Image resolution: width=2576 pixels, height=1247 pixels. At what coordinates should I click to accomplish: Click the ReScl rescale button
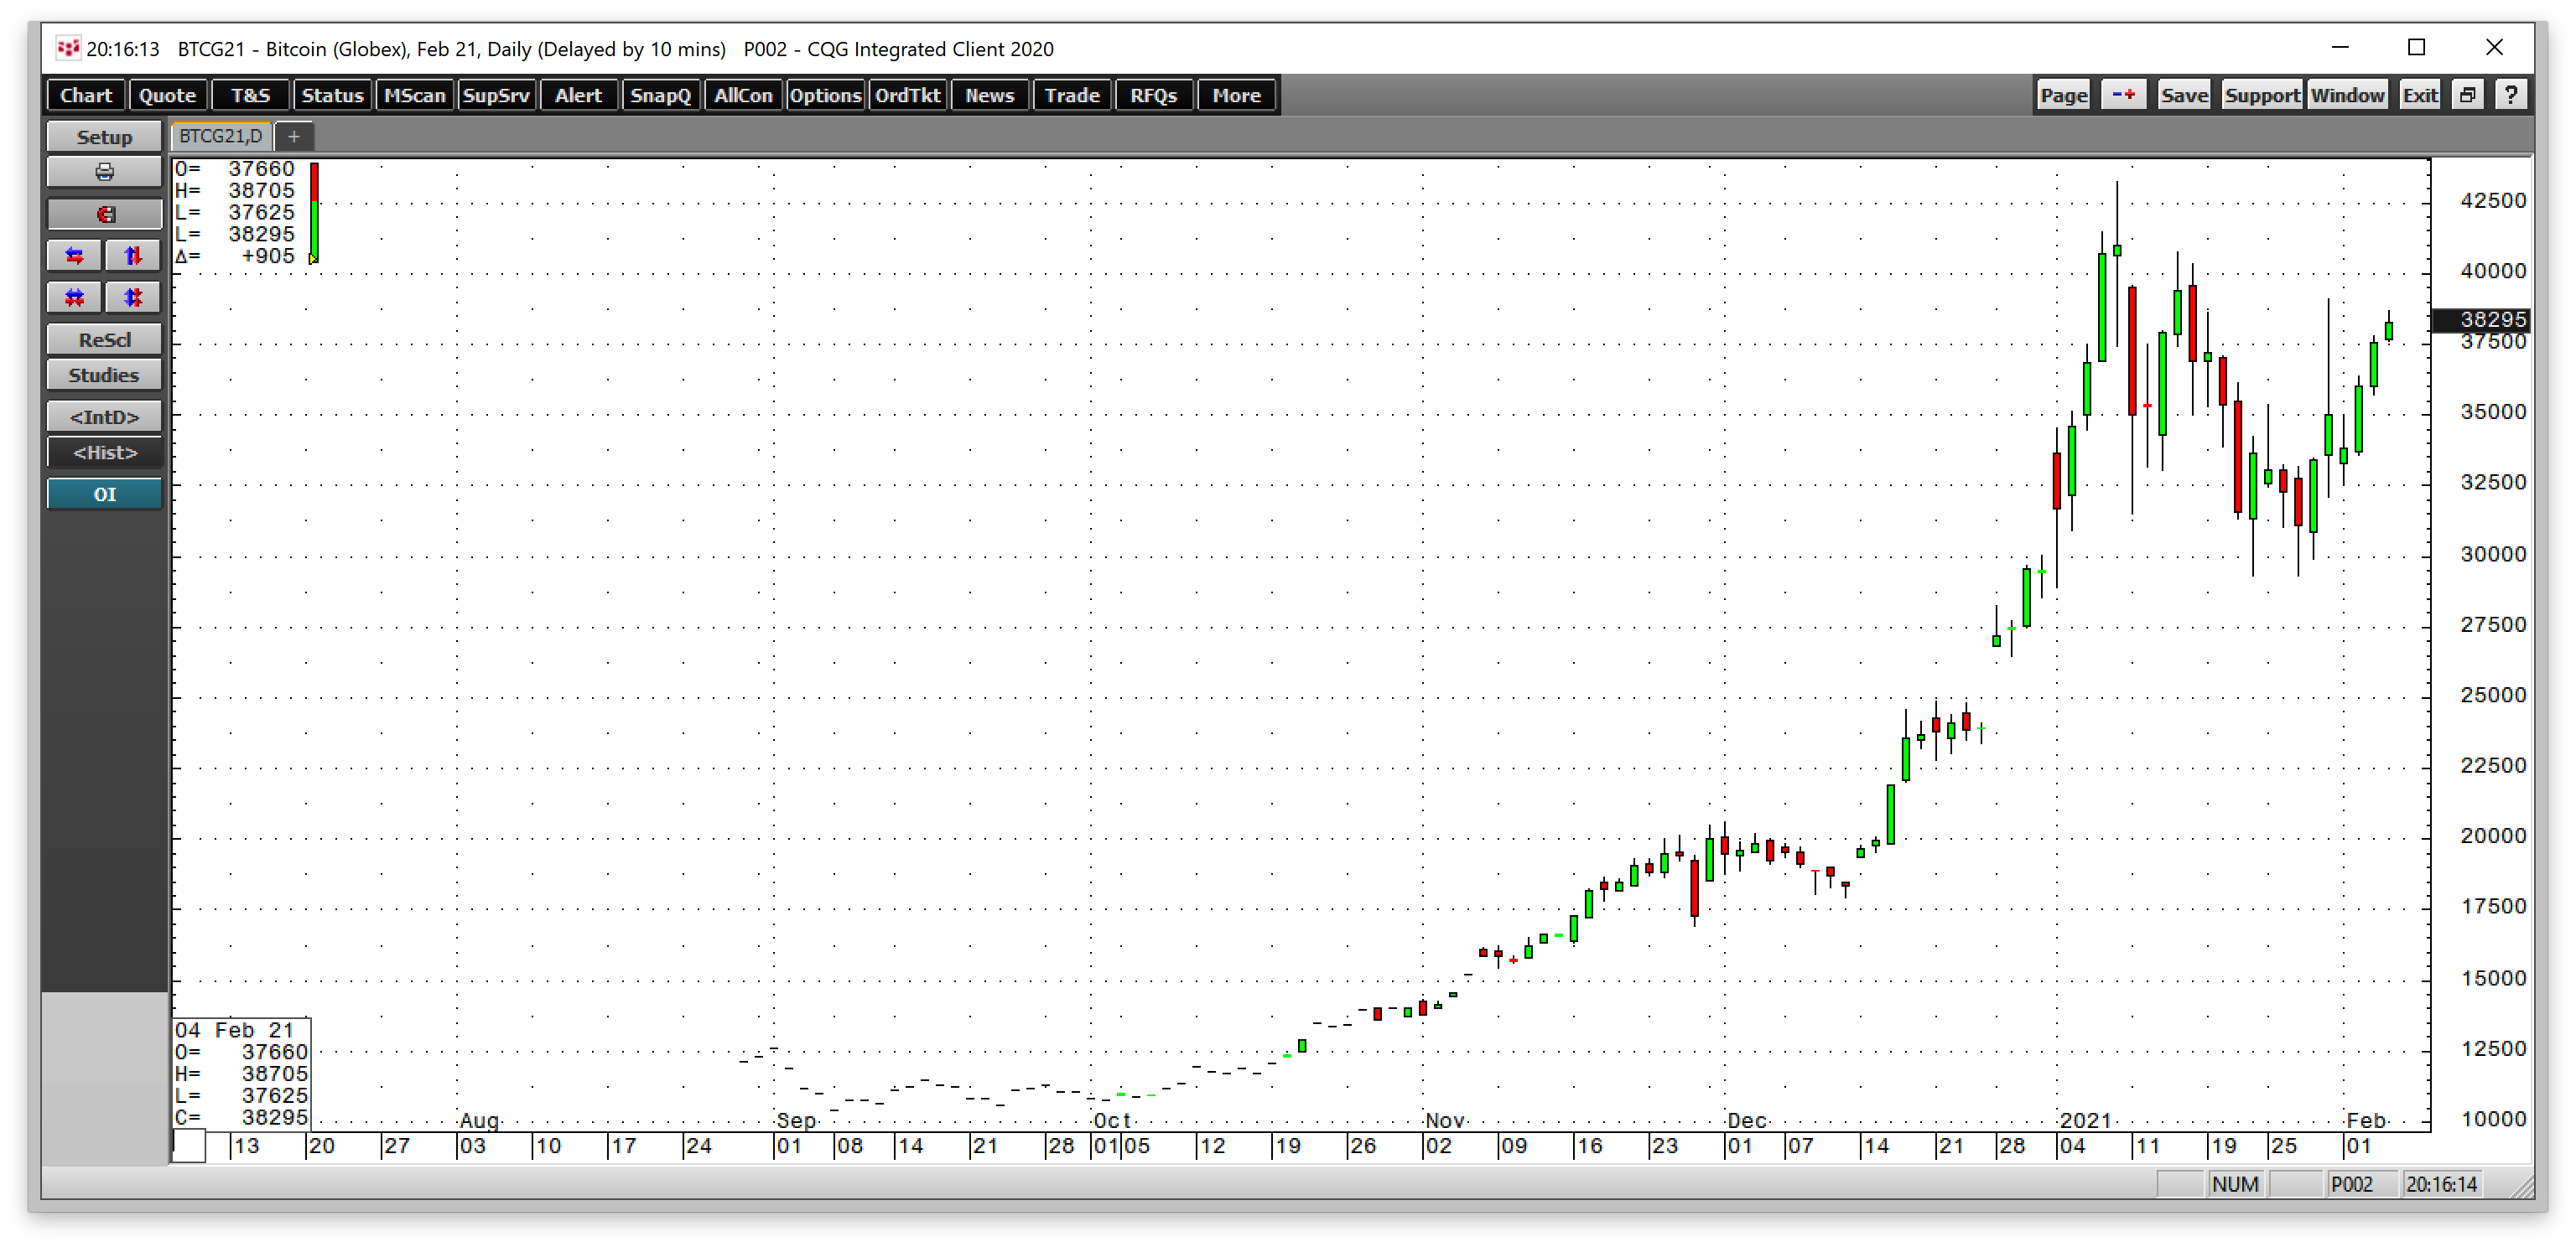[x=104, y=339]
